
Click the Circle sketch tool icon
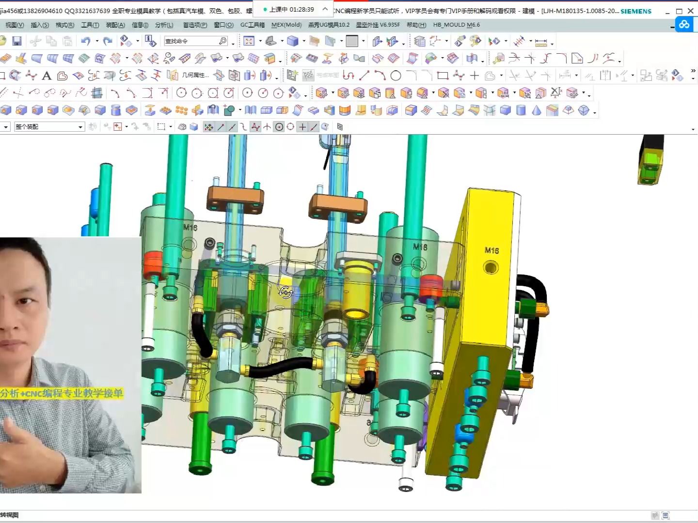click(x=396, y=76)
